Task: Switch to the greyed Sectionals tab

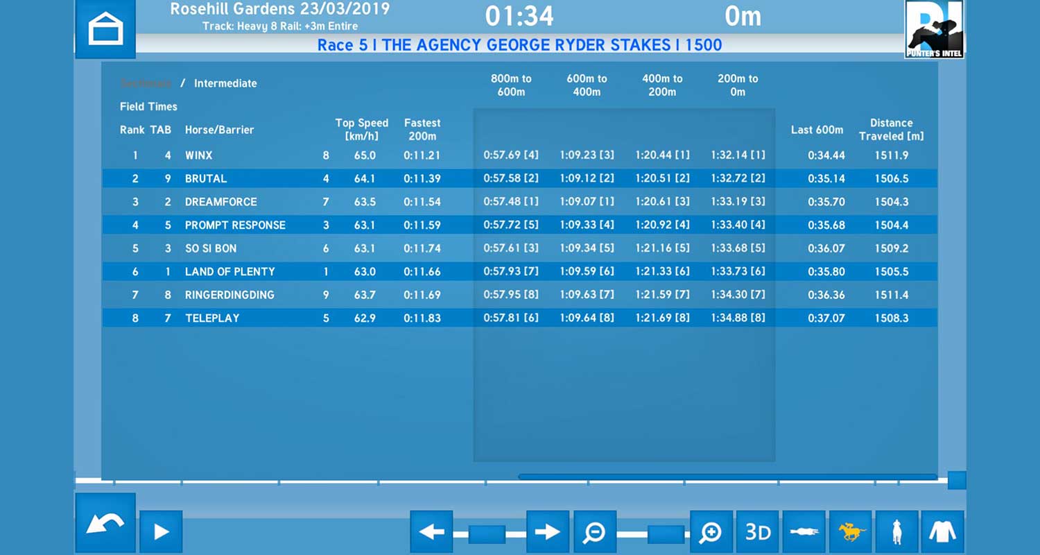Action: [146, 83]
